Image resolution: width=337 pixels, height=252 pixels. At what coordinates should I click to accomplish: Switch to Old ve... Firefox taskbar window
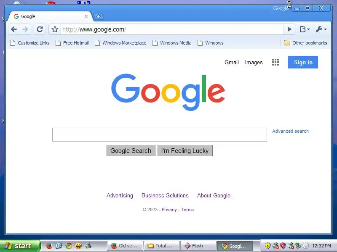tap(125, 246)
